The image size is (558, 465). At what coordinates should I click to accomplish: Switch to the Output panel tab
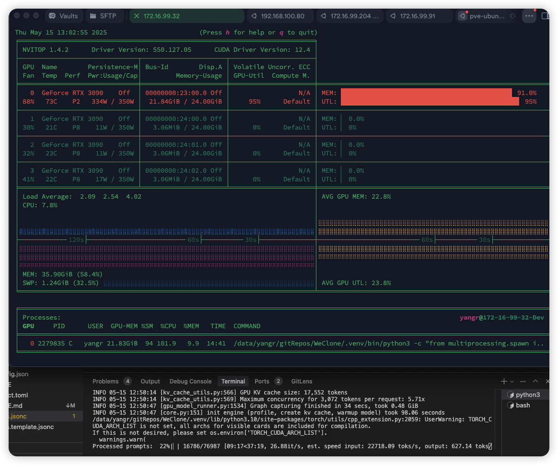[150, 382]
